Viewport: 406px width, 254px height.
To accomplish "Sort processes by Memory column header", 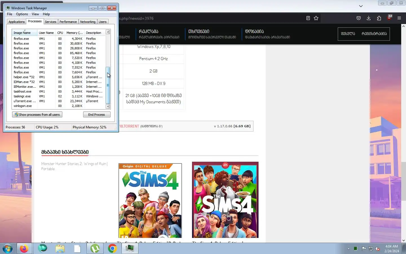I will point(74,33).
